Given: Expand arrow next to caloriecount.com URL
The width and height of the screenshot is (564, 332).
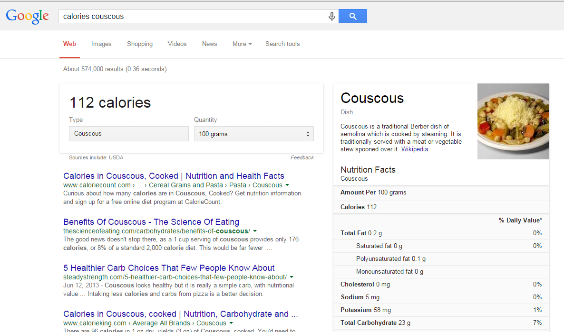Looking at the screenshot, I should pos(287,185).
